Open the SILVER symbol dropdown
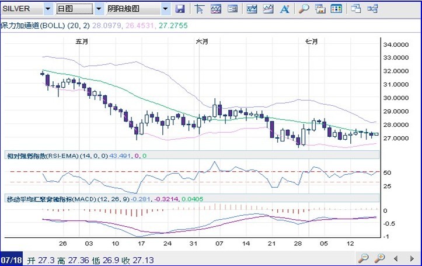The width and height of the screenshot is (422, 266). coord(47,9)
